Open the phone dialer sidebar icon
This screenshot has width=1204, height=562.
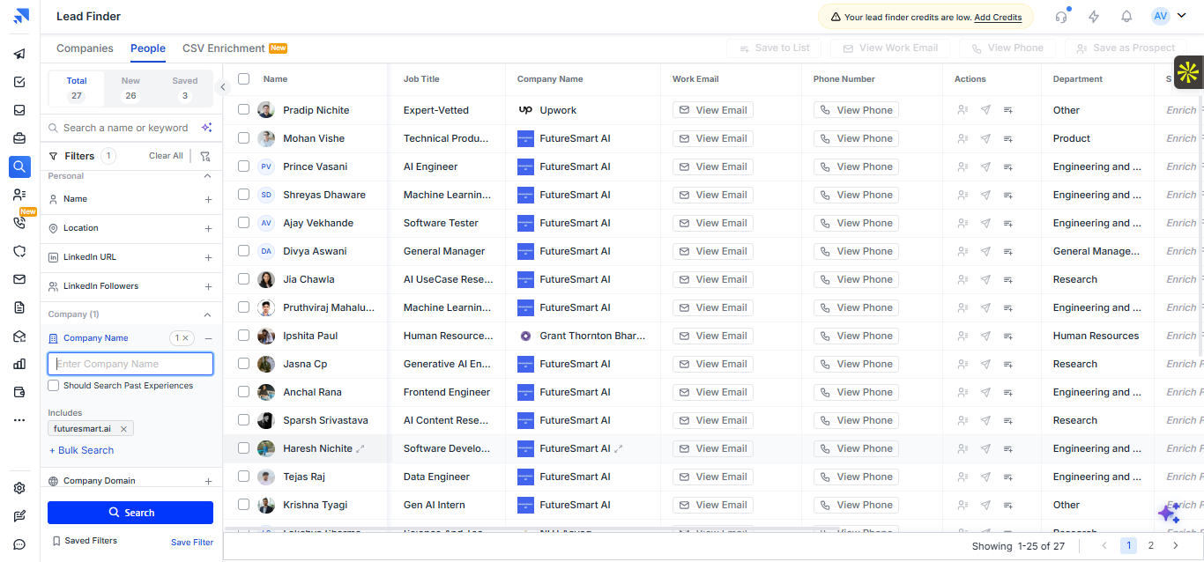point(19,223)
